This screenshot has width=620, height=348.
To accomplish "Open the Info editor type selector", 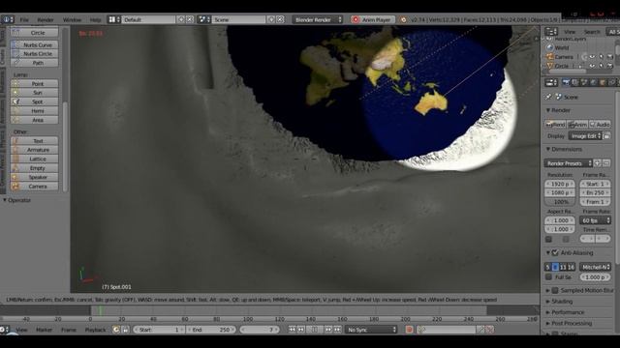I will coord(8,19).
